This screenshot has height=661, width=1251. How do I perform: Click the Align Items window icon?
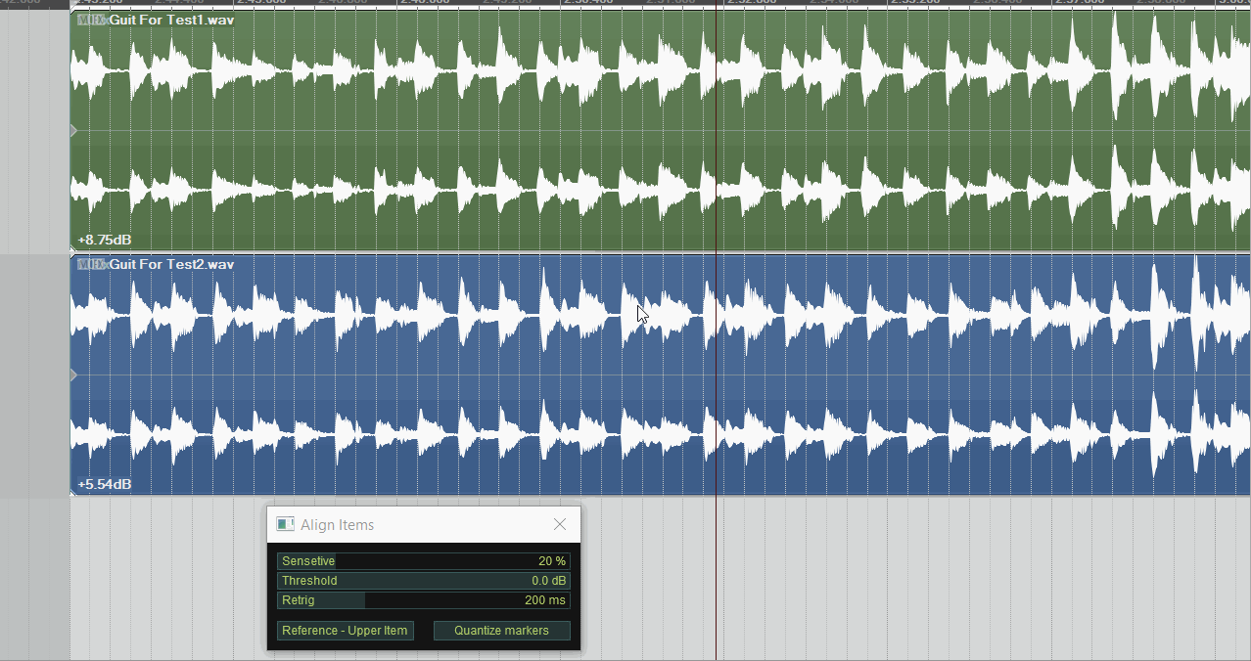click(285, 525)
